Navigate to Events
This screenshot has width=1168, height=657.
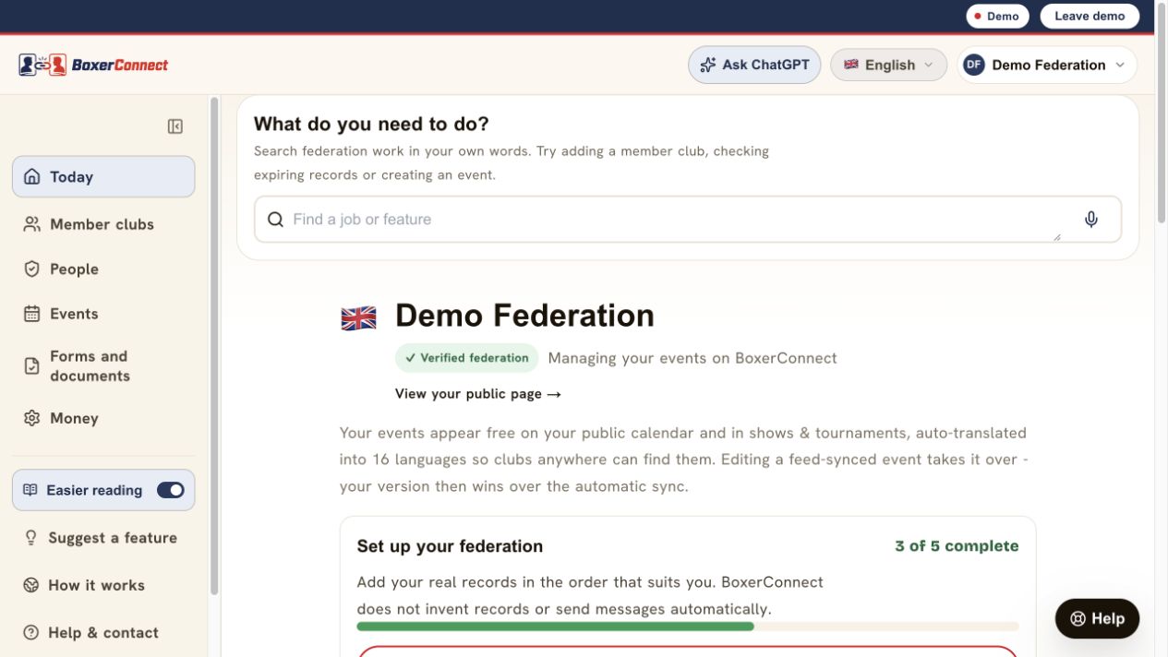103,314
